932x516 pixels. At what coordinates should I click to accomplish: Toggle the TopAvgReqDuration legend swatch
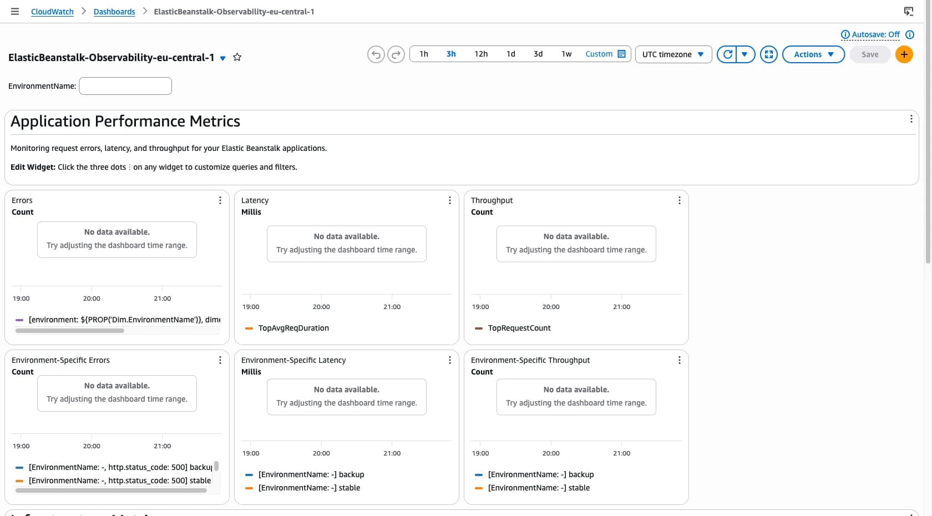pyautogui.click(x=249, y=328)
